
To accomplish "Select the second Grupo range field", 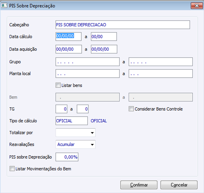I will (160, 62).
